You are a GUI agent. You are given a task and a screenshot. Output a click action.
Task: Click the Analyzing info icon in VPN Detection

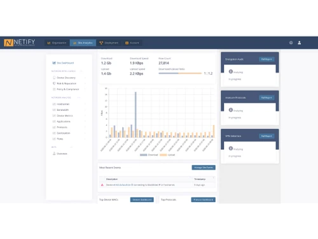[x=231, y=148]
